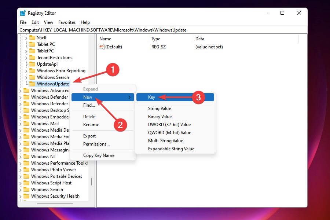Click the registry path address bar
330x220 pixels.
[x=162, y=30]
